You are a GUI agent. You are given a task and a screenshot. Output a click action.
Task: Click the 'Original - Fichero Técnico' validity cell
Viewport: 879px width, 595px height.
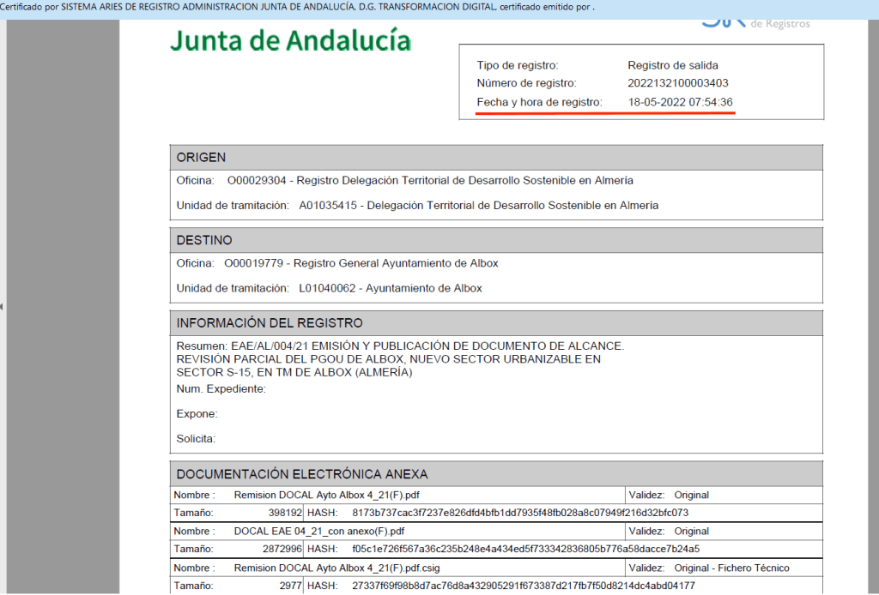(x=731, y=568)
